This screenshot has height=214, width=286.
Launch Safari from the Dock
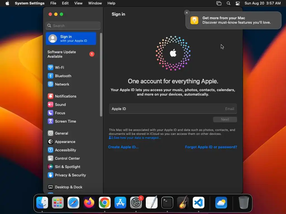pos(73,203)
